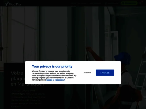This screenshot has width=146, height=109.
Task: Click the external-link icon beside Google
Action: [53, 80]
